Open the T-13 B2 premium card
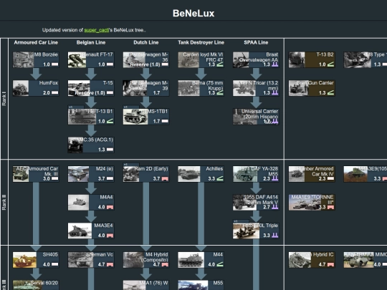 point(312,59)
